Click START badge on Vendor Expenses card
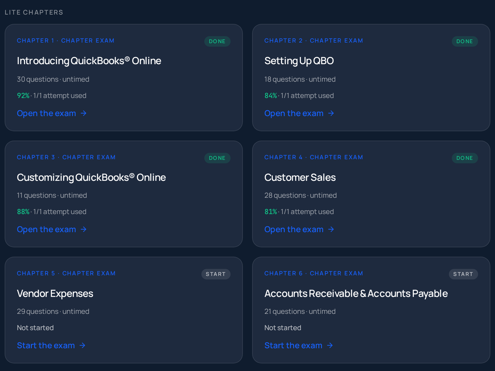This screenshot has height=371, width=495. point(216,274)
